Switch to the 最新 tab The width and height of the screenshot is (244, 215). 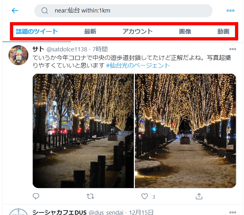(90, 31)
